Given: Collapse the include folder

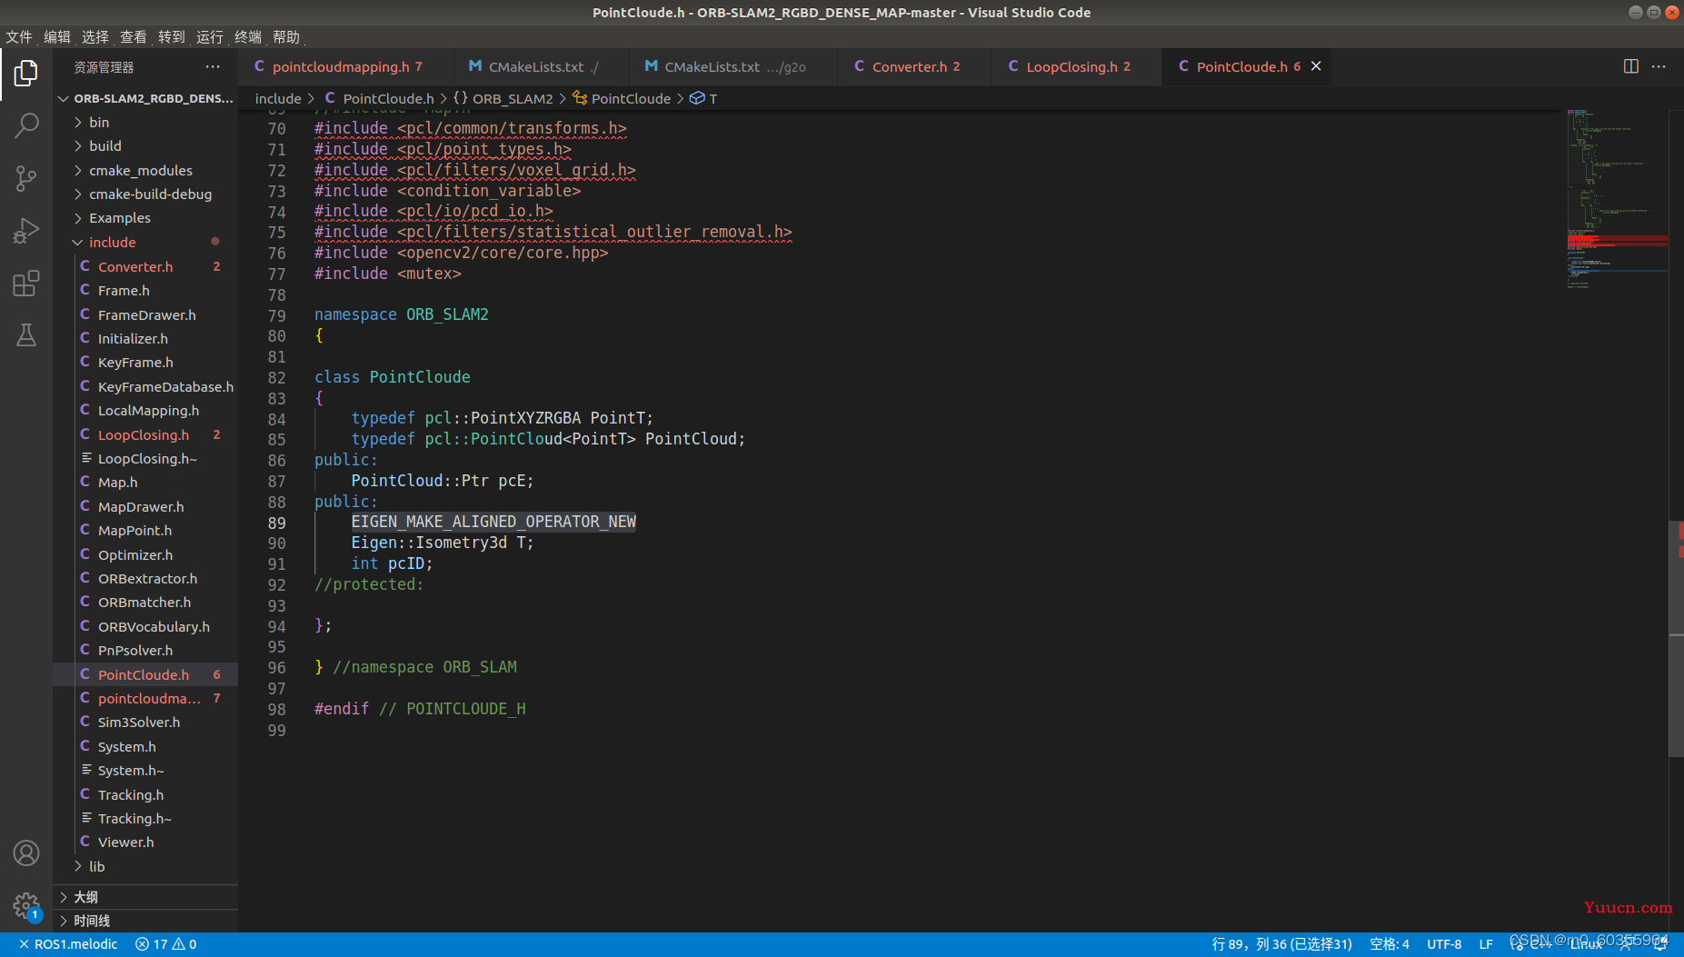Looking at the screenshot, I should pos(145,243).
